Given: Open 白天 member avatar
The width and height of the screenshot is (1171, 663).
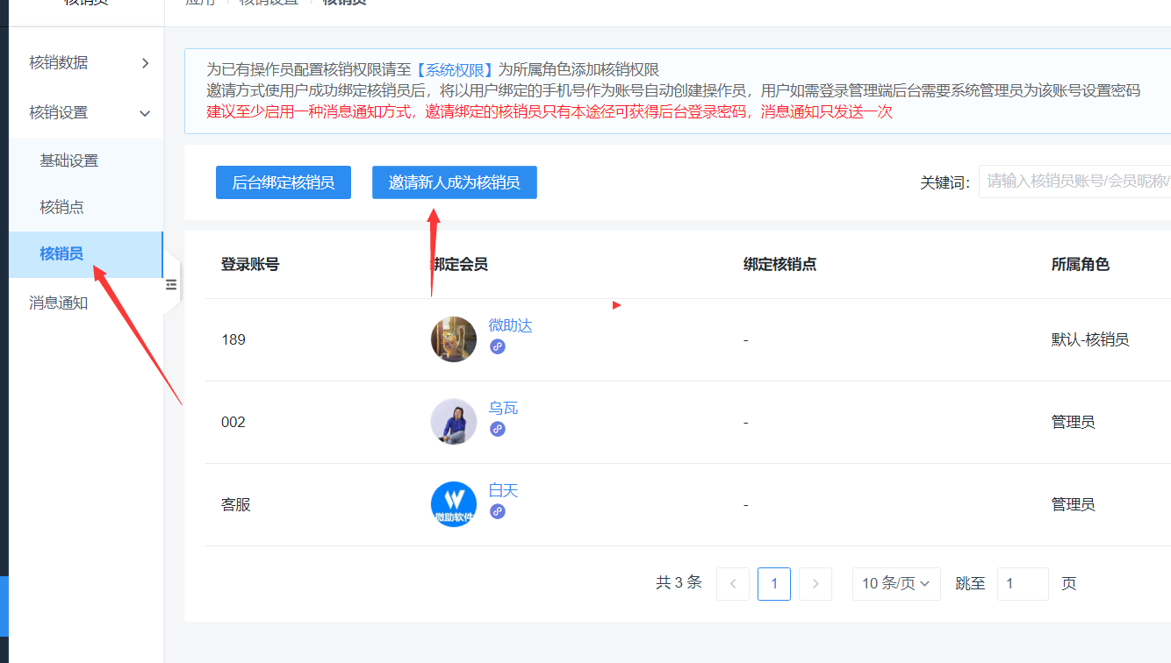Looking at the screenshot, I should click(454, 504).
